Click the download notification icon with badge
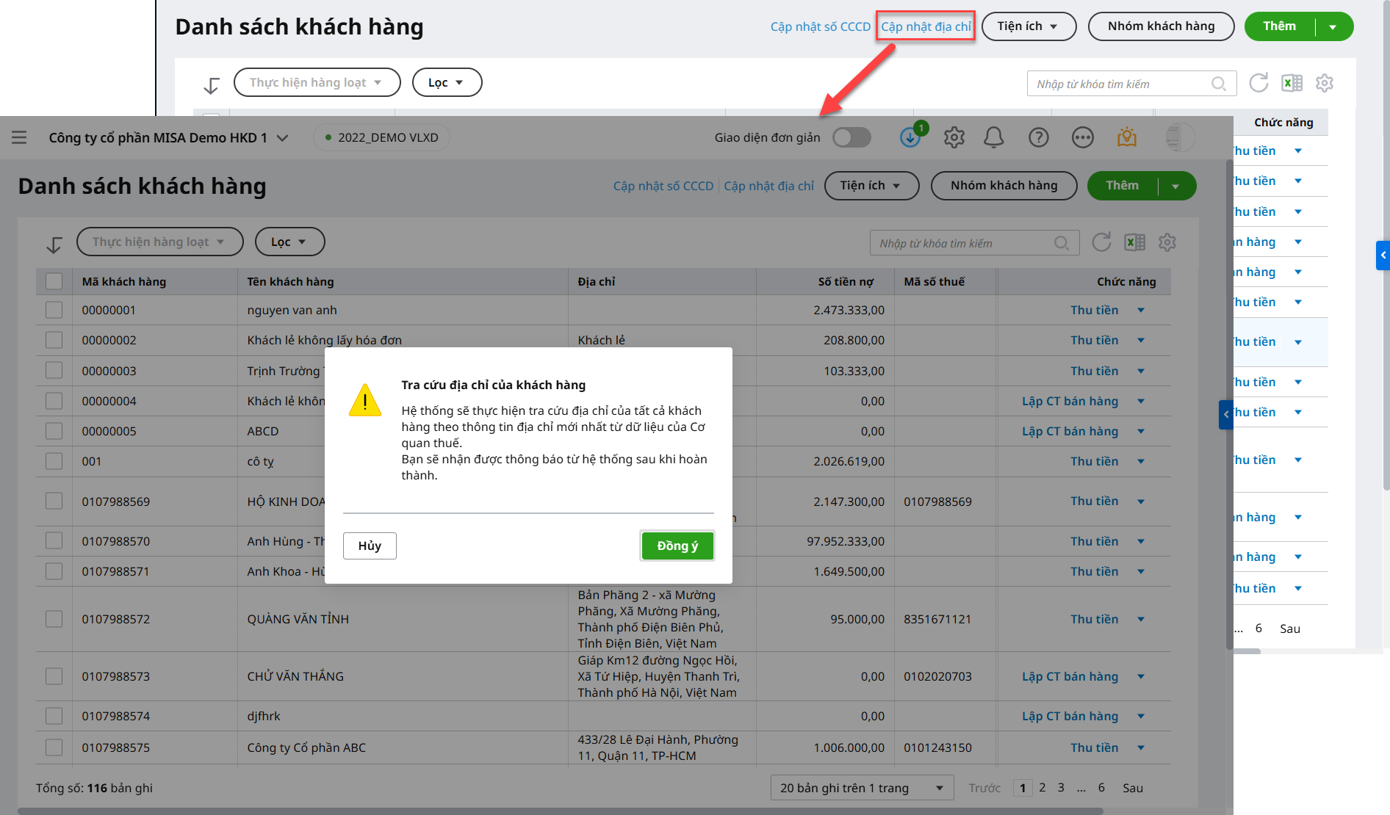The width and height of the screenshot is (1390, 815). point(910,137)
